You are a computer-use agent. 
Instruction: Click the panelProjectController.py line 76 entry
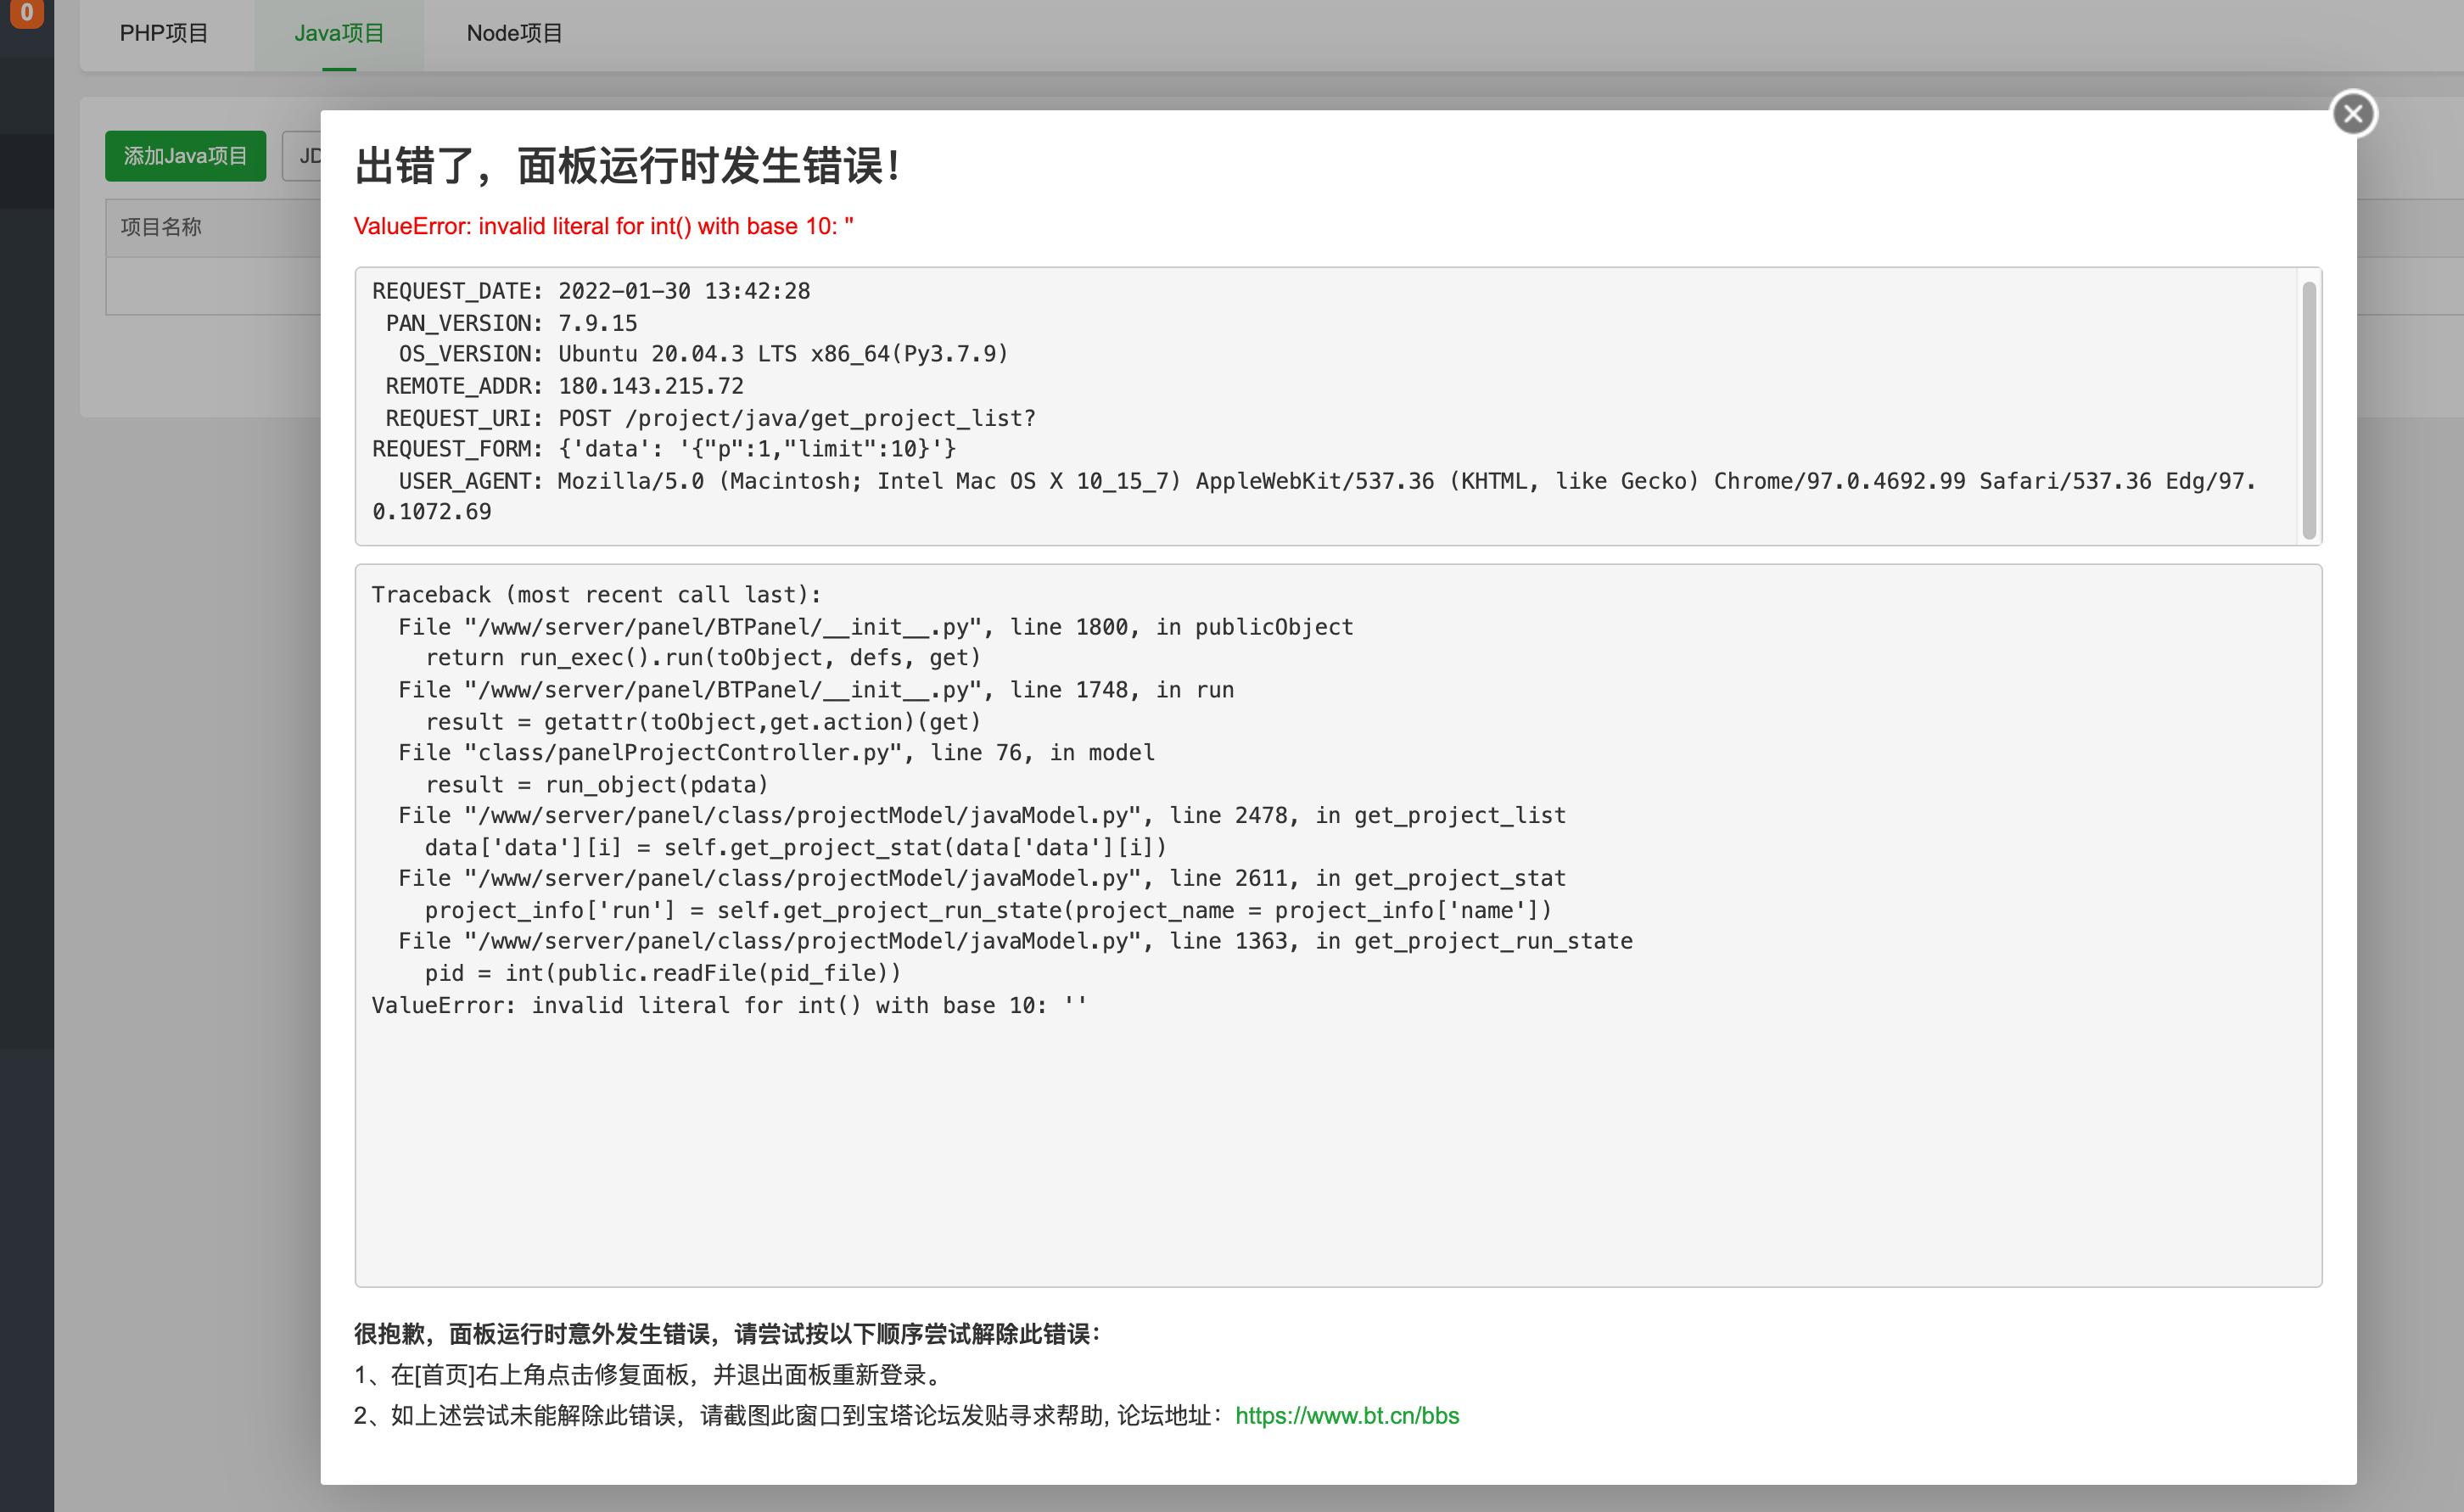click(x=776, y=753)
